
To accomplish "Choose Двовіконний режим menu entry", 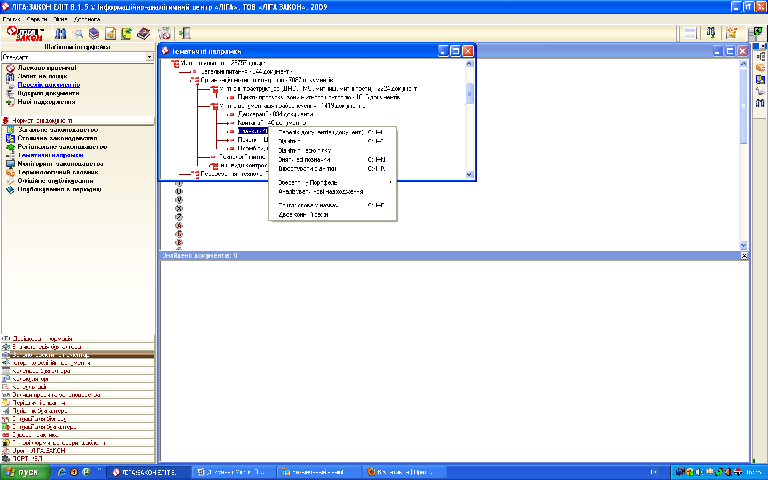I will tap(333, 214).
